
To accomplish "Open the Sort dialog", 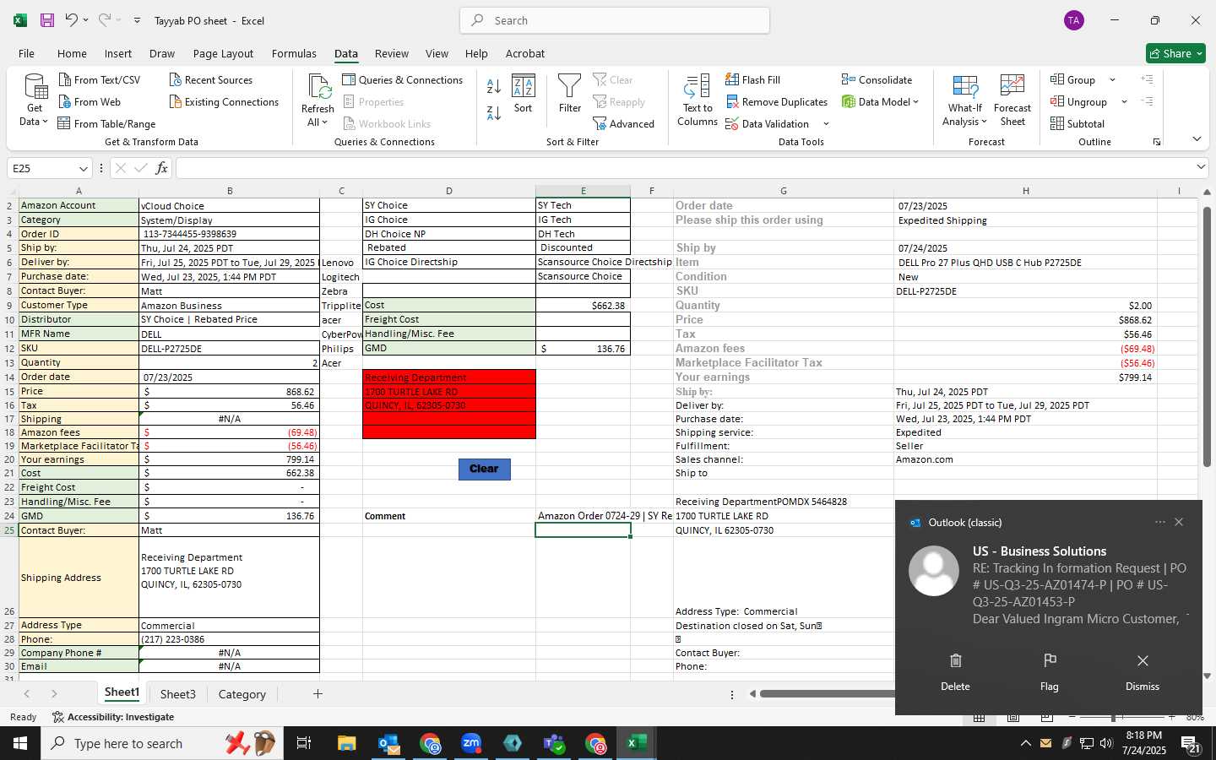I will pyautogui.click(x=524, y=94).
